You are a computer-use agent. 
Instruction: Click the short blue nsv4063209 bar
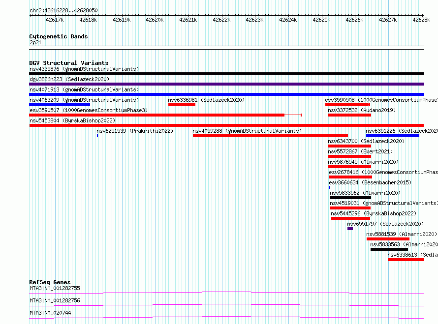[x=60, y=105]
